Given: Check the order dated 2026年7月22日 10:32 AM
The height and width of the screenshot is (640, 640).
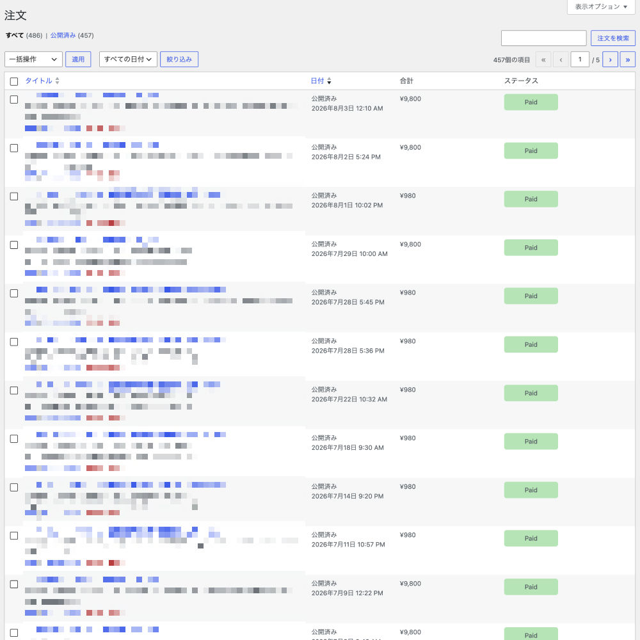Looking at the screenshot, I should pyautogui.click(x=14, y=390).
